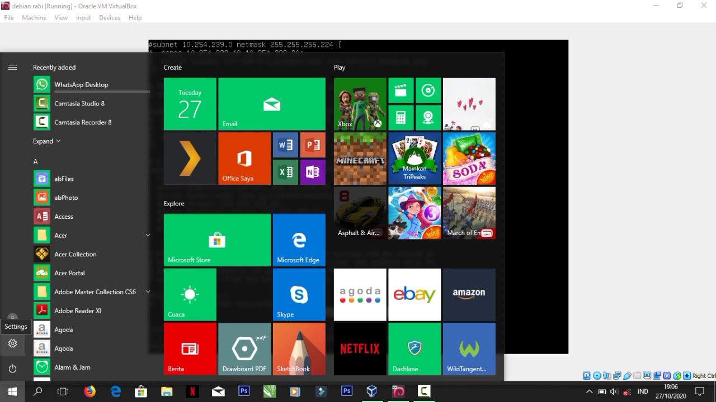716x402 pixels.
Task: Launch PowerPoint from the small tile
Action: [313, 145]
